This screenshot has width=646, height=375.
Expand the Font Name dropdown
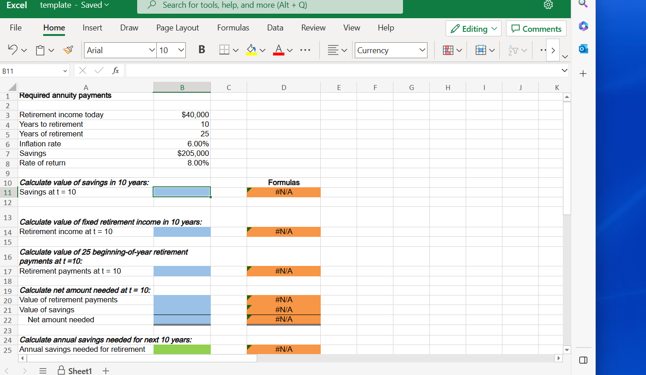coord(150,50)
